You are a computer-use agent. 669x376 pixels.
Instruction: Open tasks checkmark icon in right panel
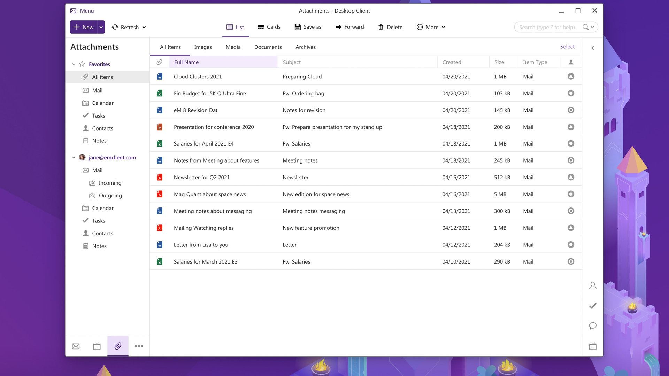[x=592, y=306]
